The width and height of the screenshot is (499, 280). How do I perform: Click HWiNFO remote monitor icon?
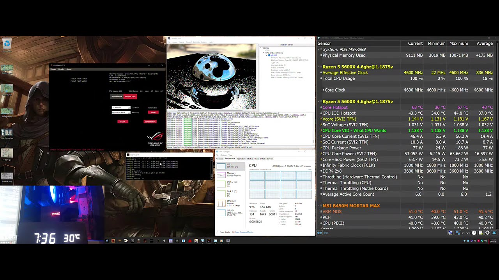pos(450,233)
